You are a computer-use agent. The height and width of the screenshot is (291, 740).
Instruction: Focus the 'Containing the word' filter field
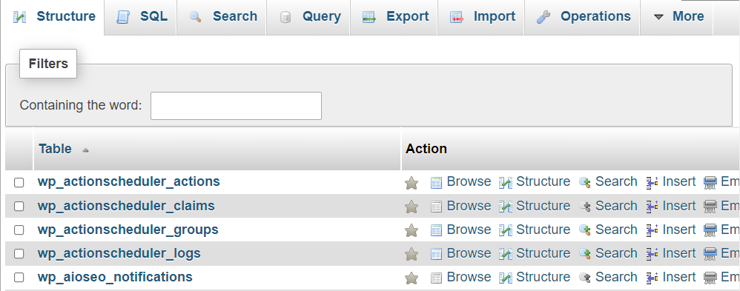click(x=236, y=106)
